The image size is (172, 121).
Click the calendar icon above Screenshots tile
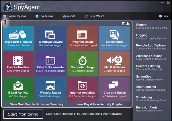(x=124, y=23)
